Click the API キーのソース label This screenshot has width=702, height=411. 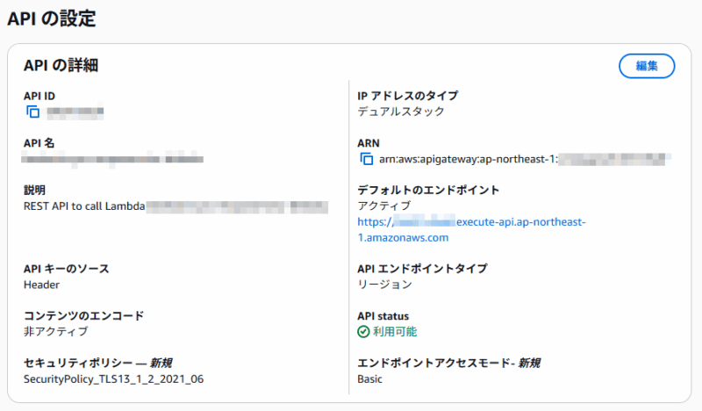tap(67, 269)
